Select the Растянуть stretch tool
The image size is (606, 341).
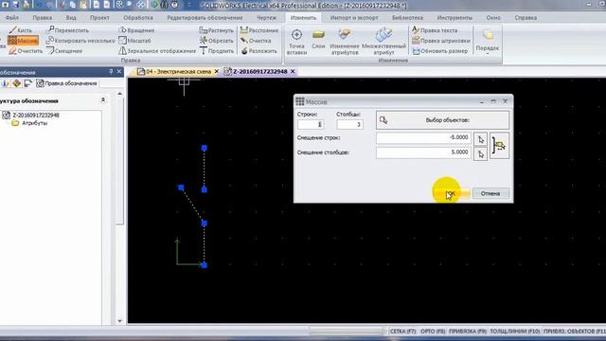click(x=217, y=30)
